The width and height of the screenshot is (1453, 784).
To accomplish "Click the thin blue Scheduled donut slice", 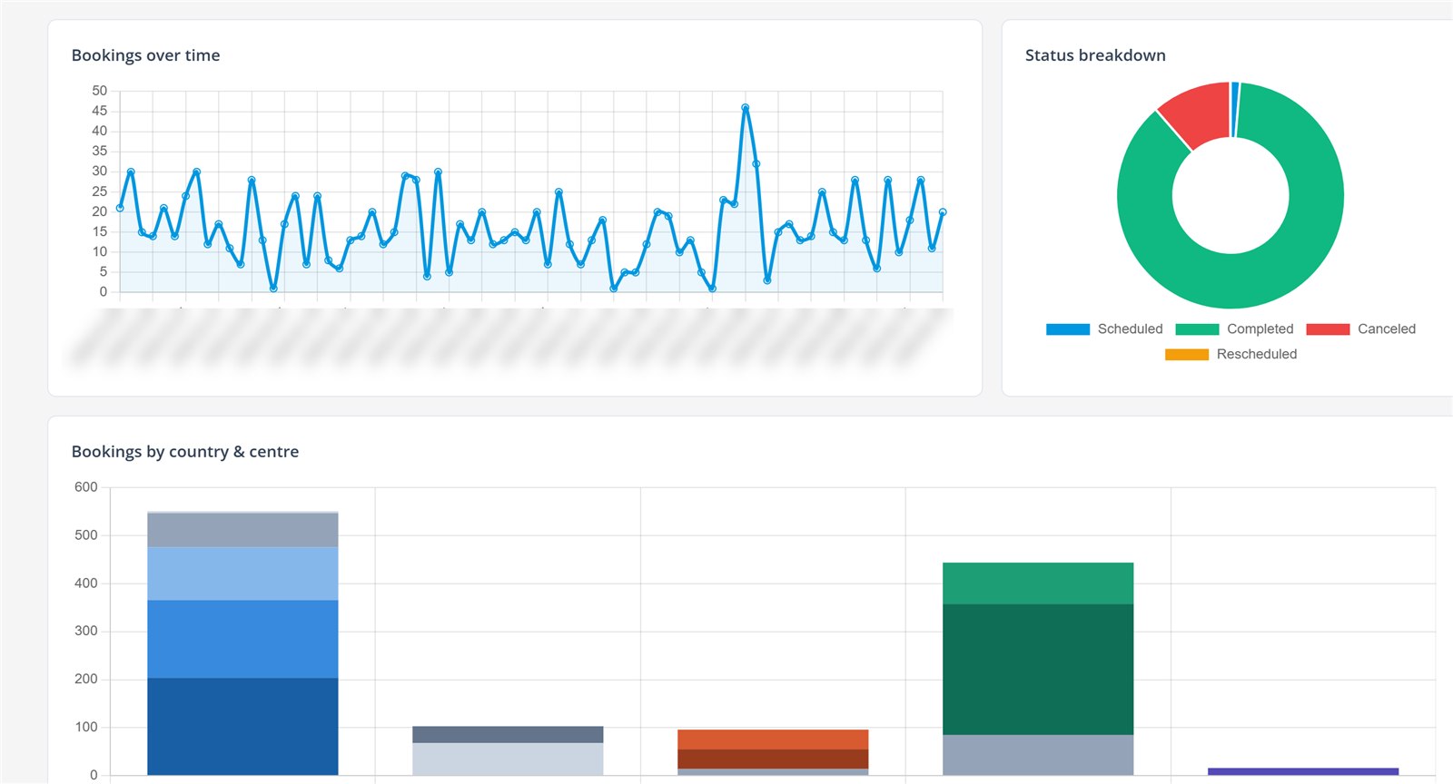I will [x=1235, y=109].
